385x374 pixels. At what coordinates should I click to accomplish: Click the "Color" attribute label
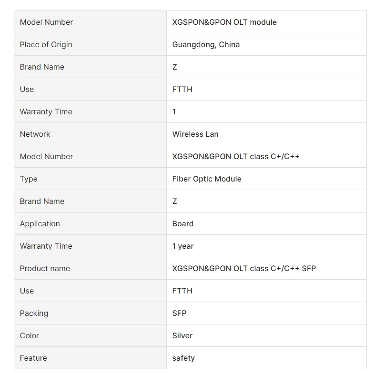(30, 335)
